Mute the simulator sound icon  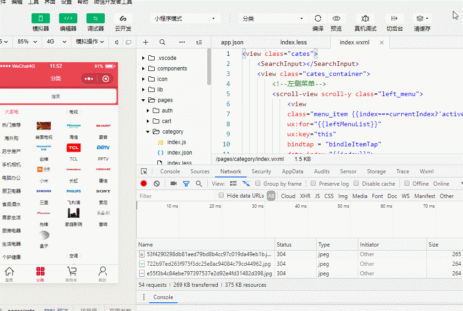click(x=117, y=42)
